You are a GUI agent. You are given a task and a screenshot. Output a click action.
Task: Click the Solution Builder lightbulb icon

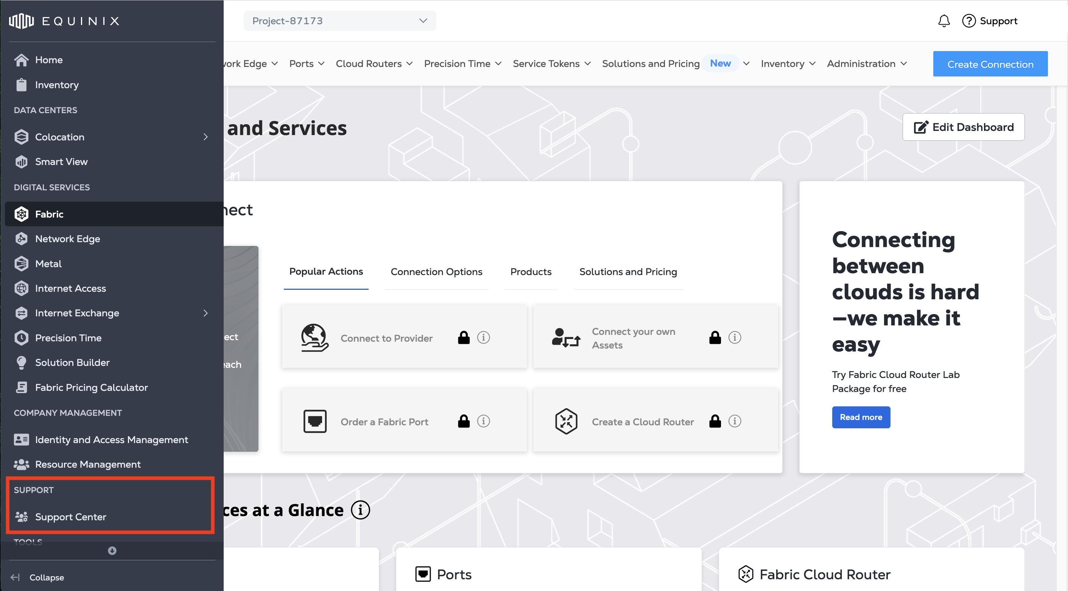pyautogui.click(x=21, y=362)
